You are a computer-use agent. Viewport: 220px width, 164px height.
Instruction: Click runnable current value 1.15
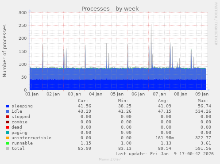[x=86, y=143]
